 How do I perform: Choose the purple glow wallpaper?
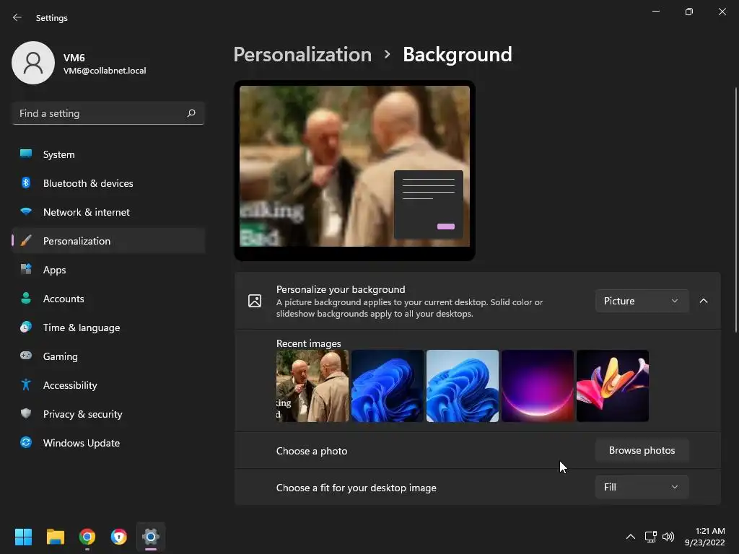(537, 386)
